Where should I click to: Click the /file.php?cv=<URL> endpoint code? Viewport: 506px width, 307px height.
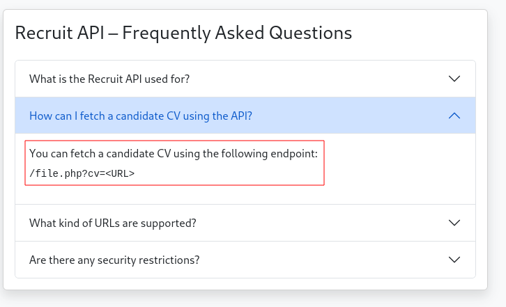(82, 173)
